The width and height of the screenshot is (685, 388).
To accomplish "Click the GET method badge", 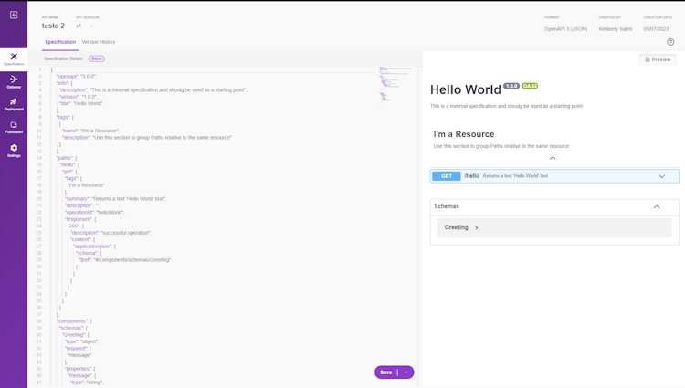I will [x=447, y=176].
